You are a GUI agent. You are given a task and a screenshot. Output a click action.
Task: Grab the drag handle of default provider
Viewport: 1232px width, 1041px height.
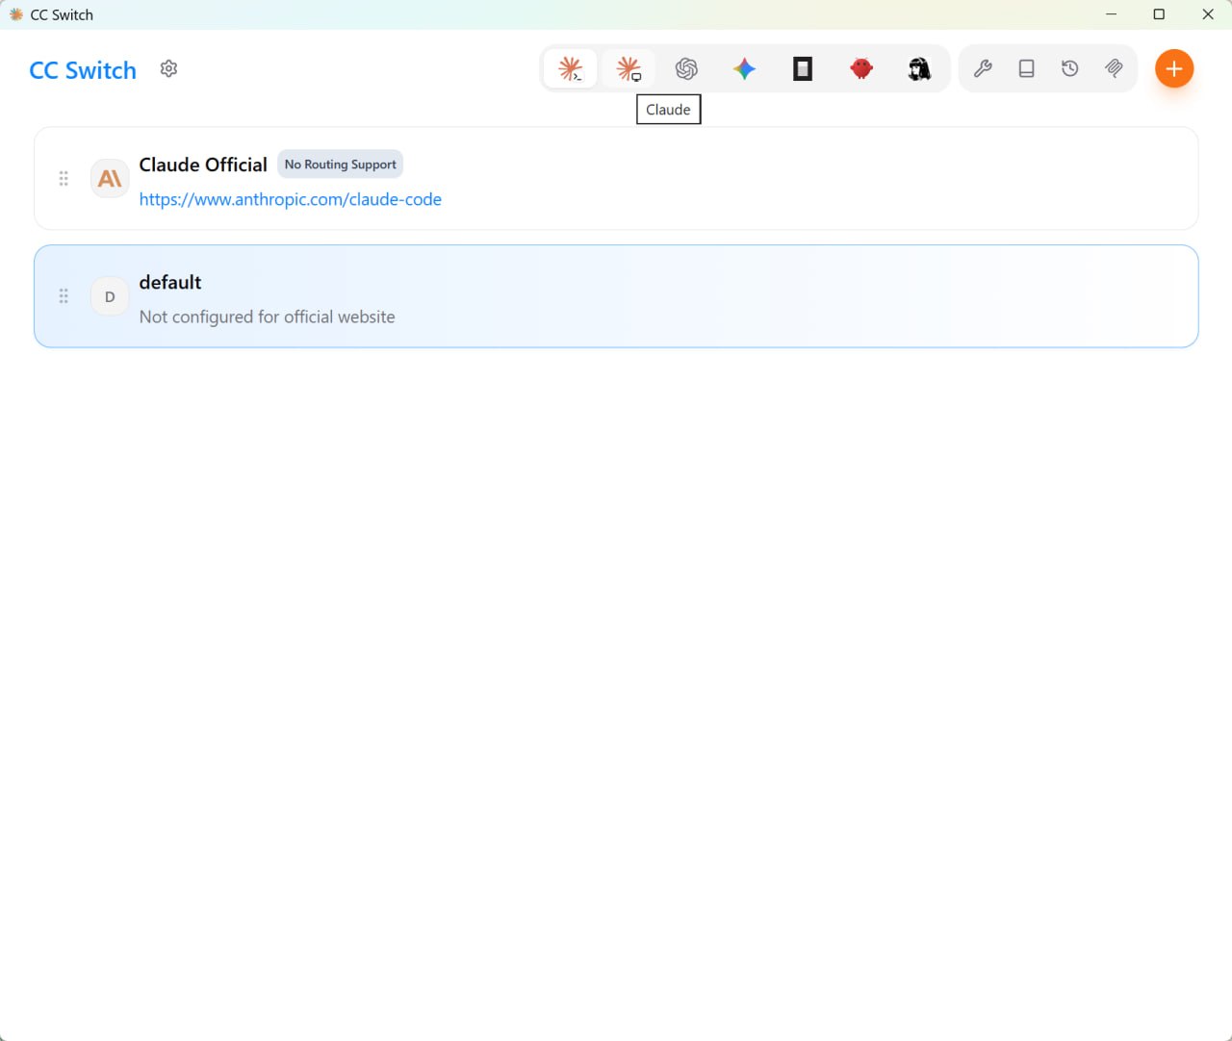[64, 296]
